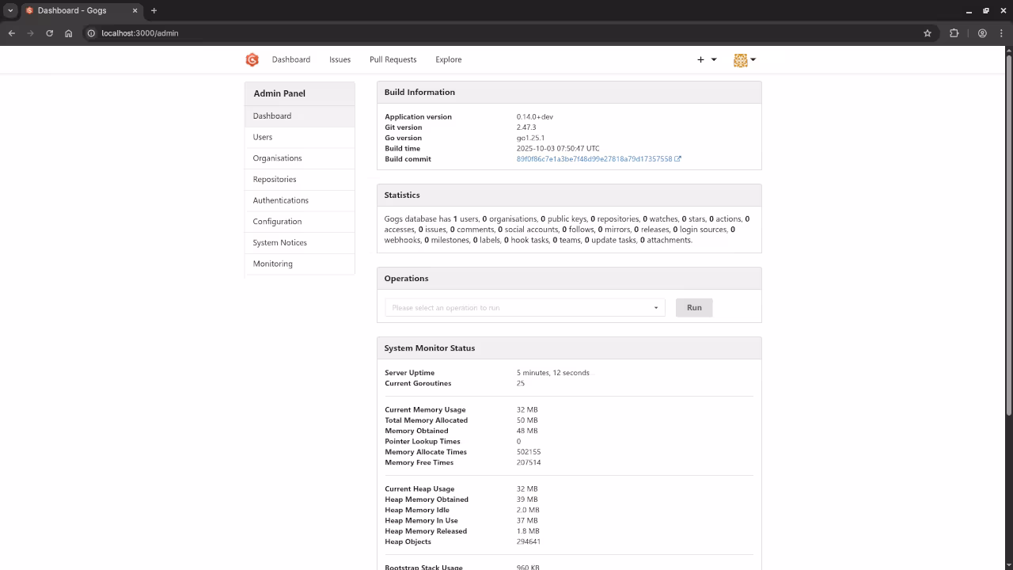Image resolution: width=1013 pixels, height=570 pixels.
Task: Open a new browser tab
Action: [x=154, y=10]
